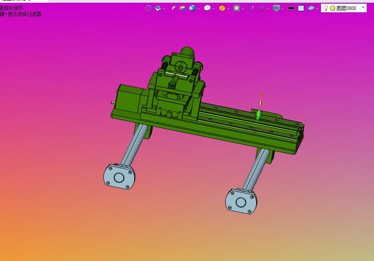Click the green arrow handle on triad
374x261 pixels.
[x=258, y=115]
